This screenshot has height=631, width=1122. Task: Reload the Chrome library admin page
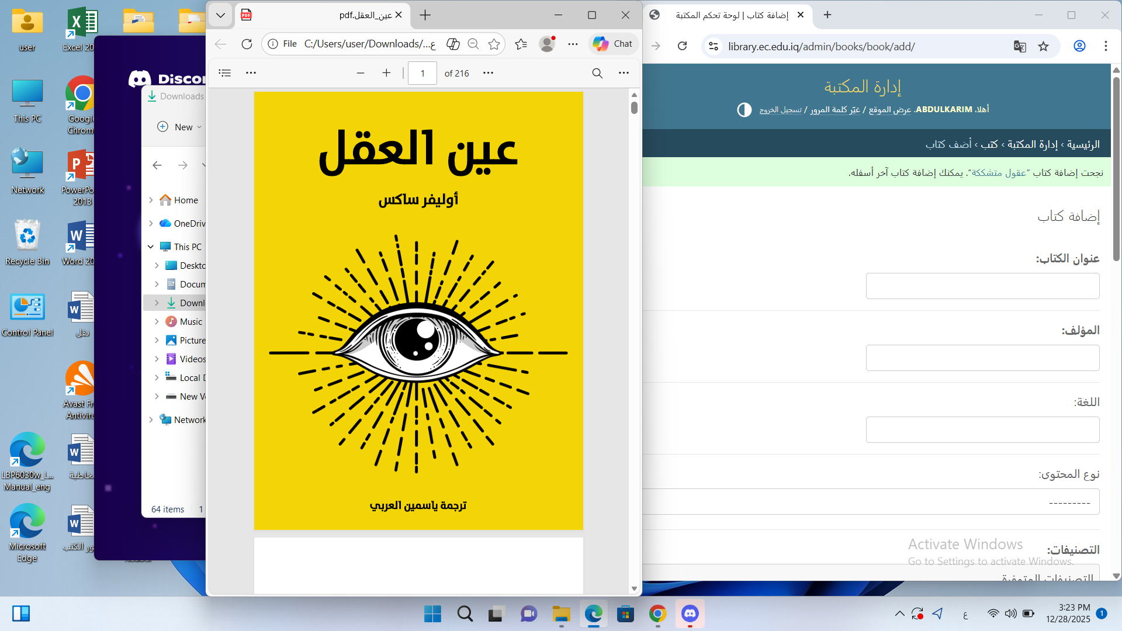pyautogui.click(x=682, y=46)
